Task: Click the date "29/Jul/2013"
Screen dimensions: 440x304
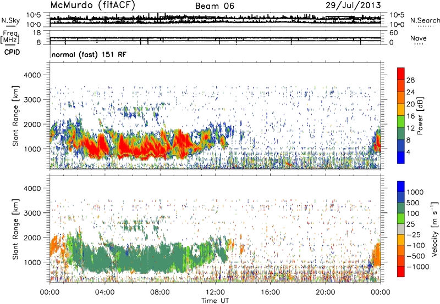Action: coord(353,5)
